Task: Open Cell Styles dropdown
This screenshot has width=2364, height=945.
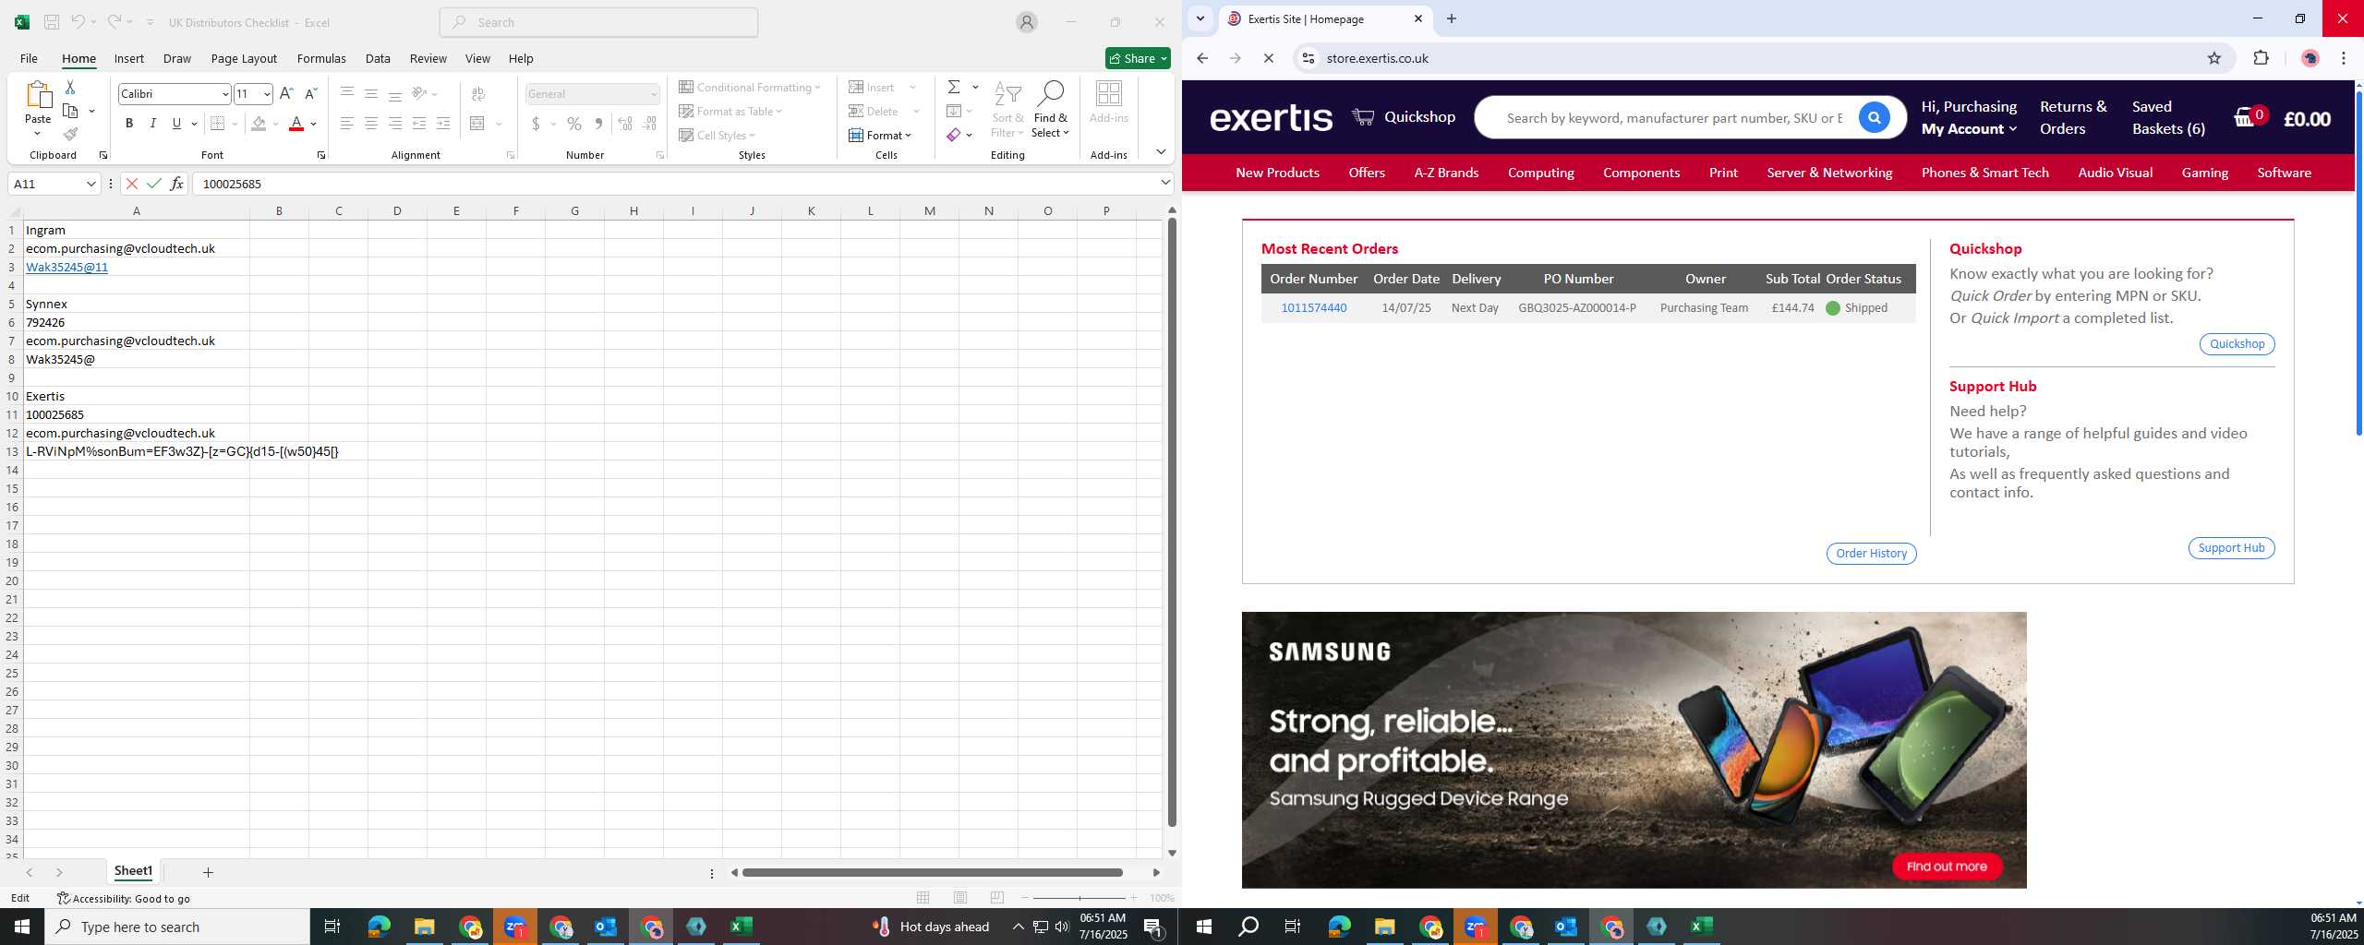Action: click(718, 136)
